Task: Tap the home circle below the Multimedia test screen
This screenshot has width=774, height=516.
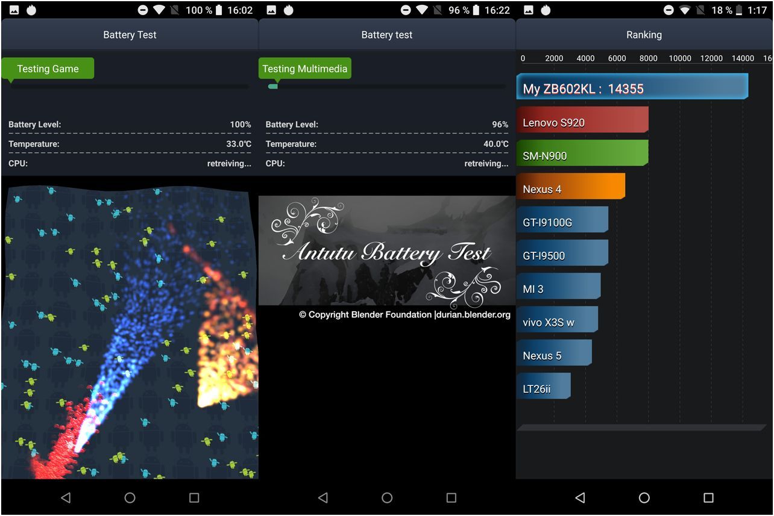Action: (x=387, y=498)
